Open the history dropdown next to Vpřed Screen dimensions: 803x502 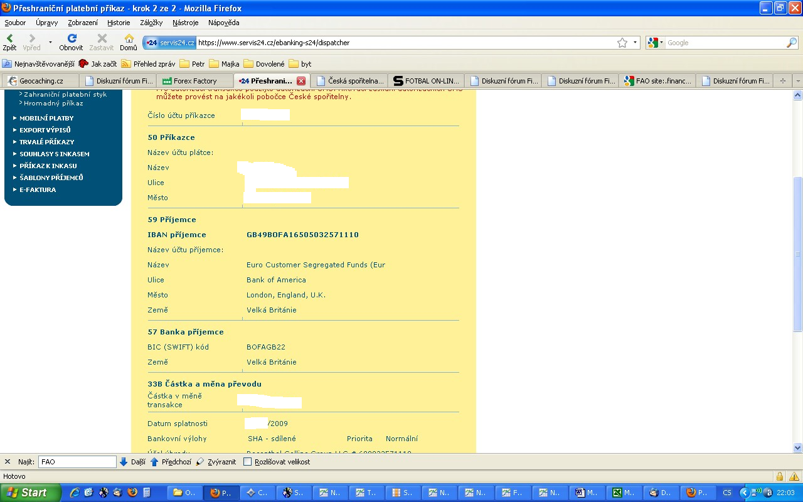[x=50, y=43]
